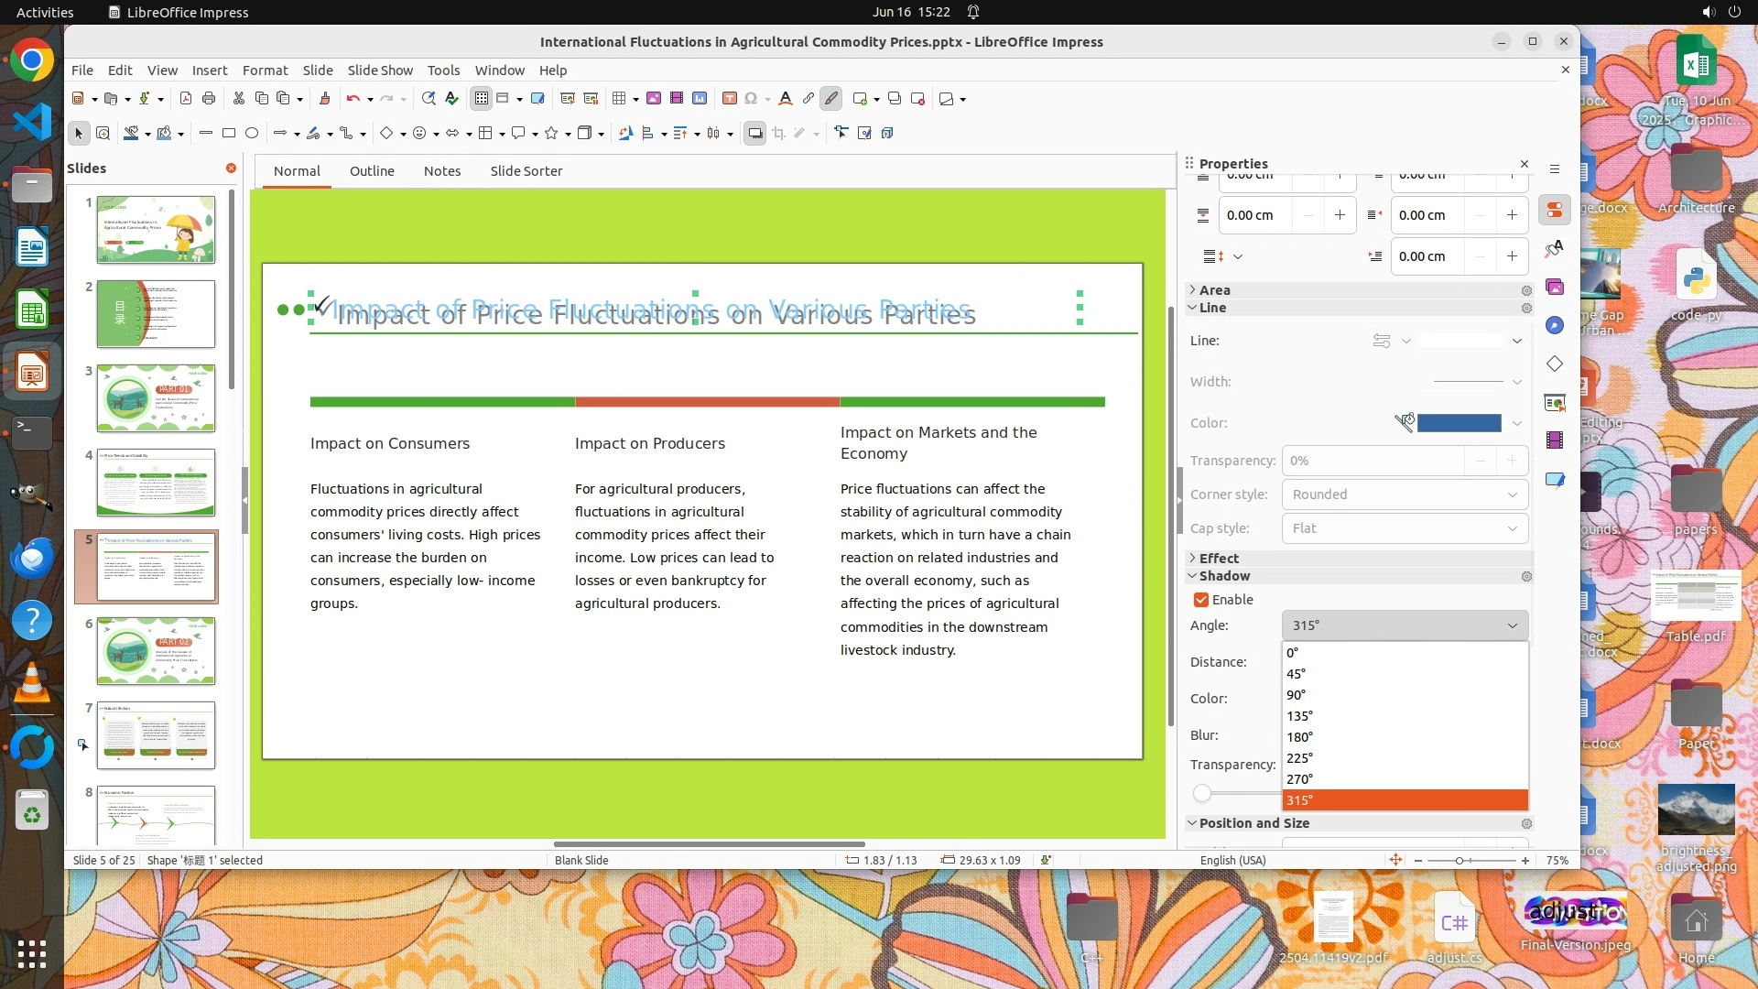Switch to the Slide Sorter tab

[526, 171]
